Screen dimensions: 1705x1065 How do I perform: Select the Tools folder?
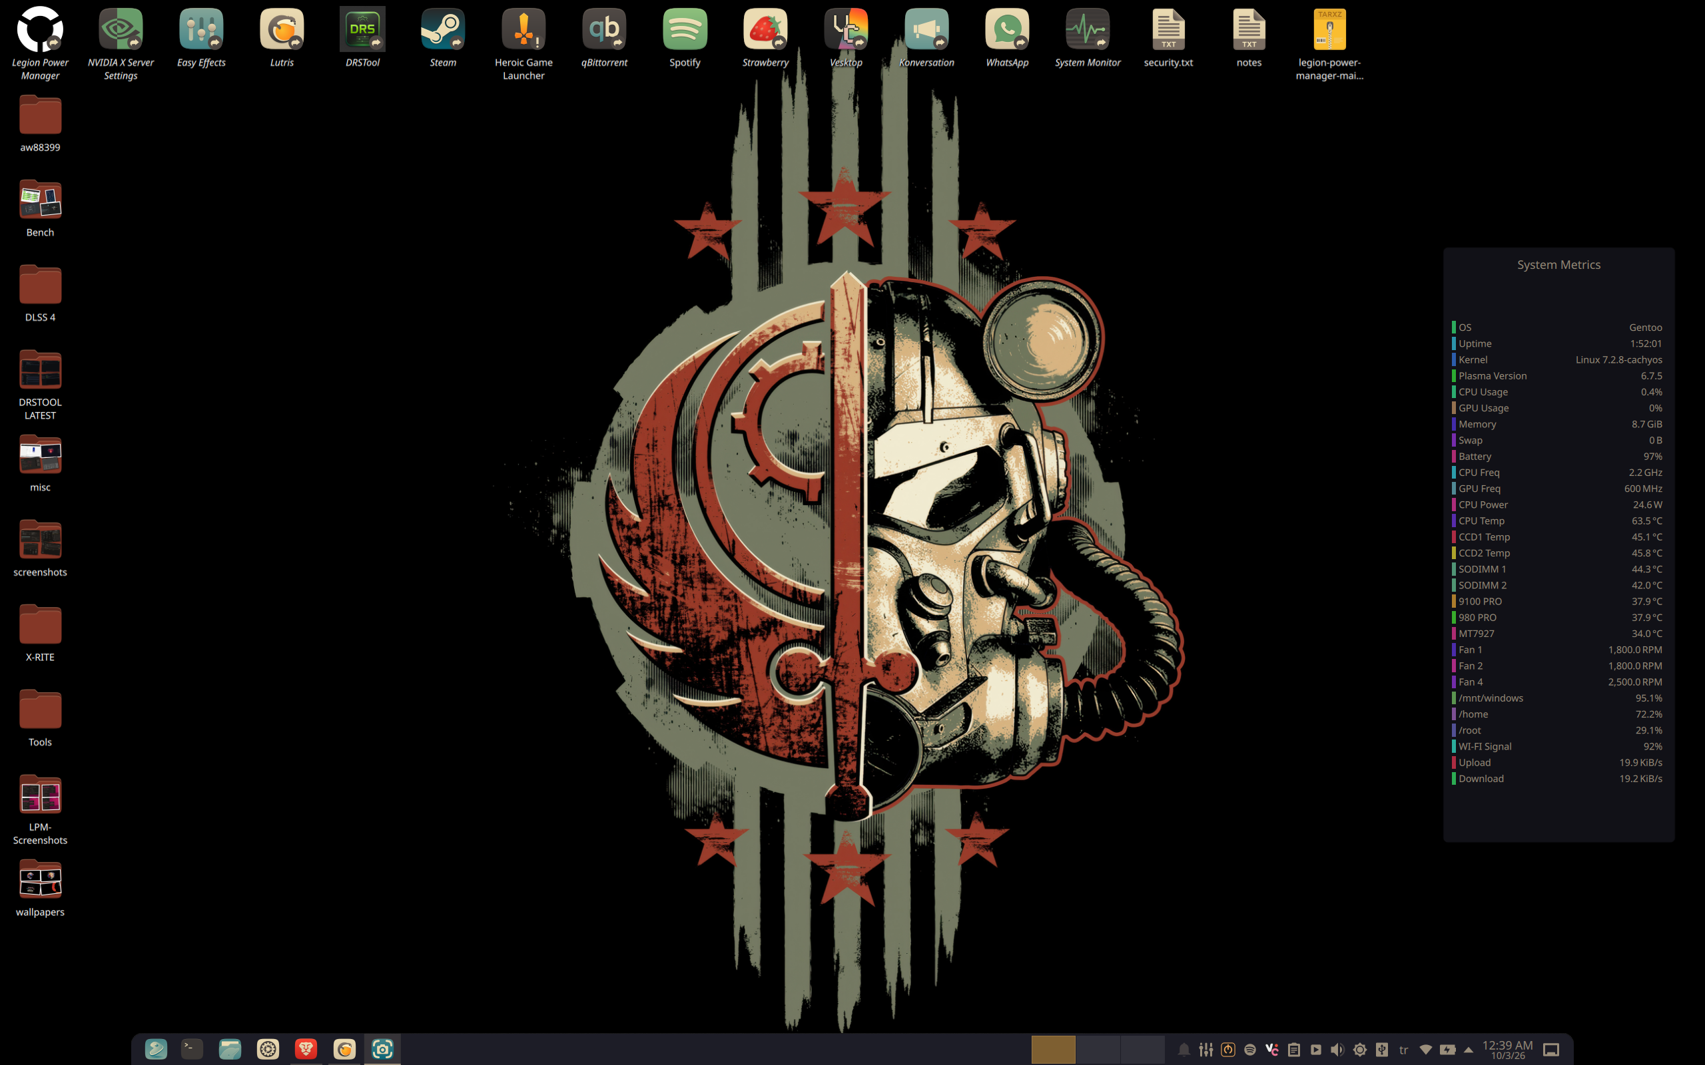point(40,710)
